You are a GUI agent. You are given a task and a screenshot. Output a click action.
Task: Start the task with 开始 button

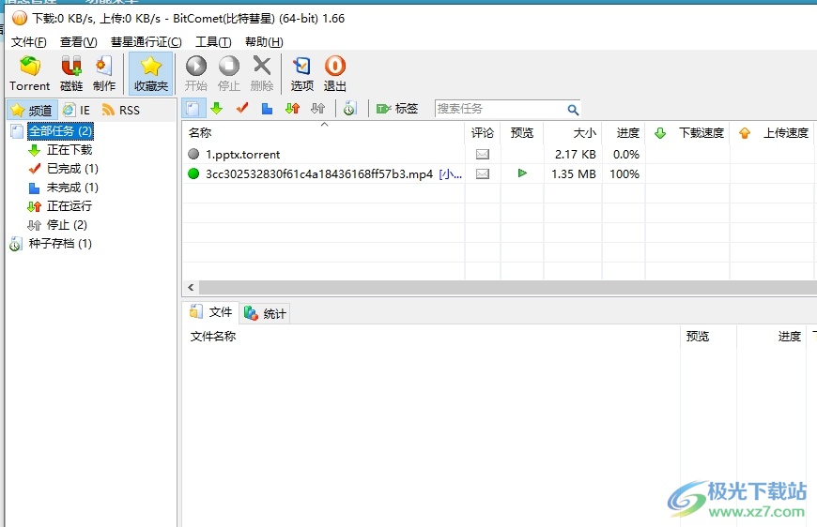[x=196, y=73]
